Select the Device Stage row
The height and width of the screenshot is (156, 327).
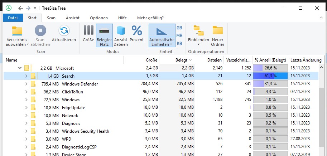pyautogui.click(x=161, y=154)
